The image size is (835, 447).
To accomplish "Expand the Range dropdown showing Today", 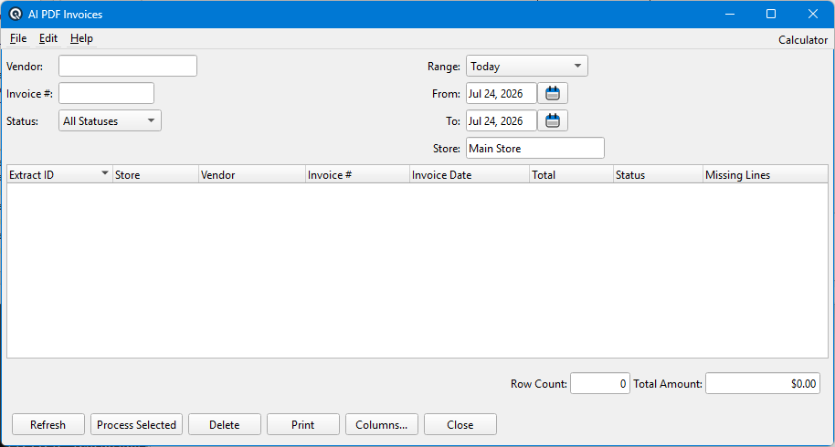I will coord(526,66).
